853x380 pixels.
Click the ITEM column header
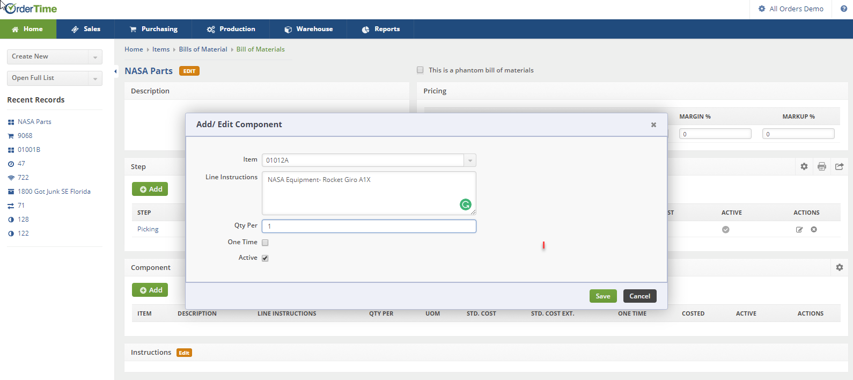coord(144,313)
